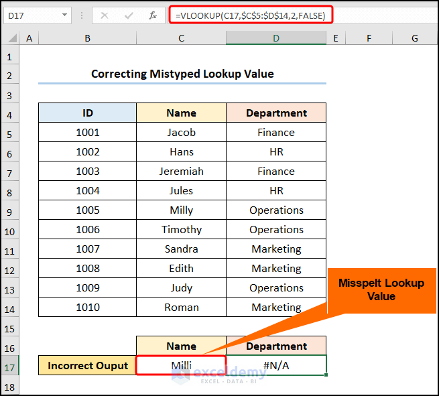Click the title 'Correcting Mistyped Lookup Value'
The height and width of the screenshot is (396, 439).
point(182,74)
